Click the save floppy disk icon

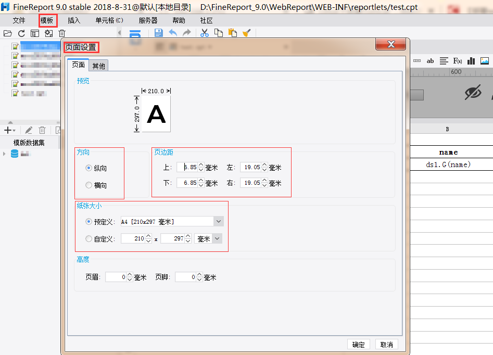(x=159, y=33)
